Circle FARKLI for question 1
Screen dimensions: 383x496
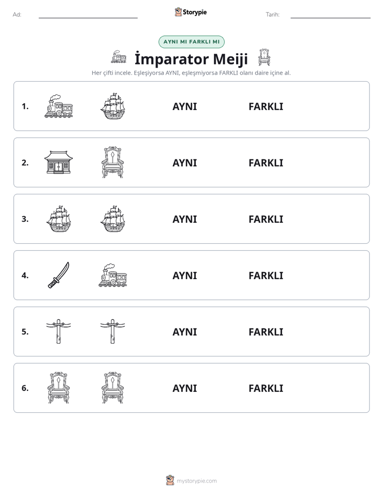pos(266,107)
